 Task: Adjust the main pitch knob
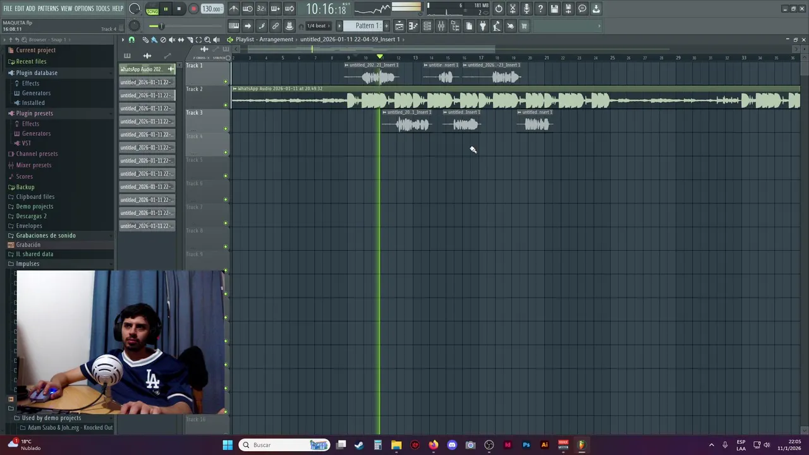[135, 26]
